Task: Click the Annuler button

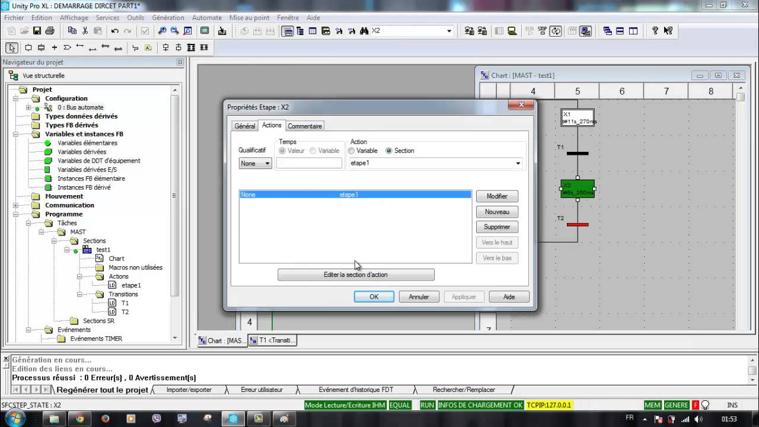Action: 419,297
